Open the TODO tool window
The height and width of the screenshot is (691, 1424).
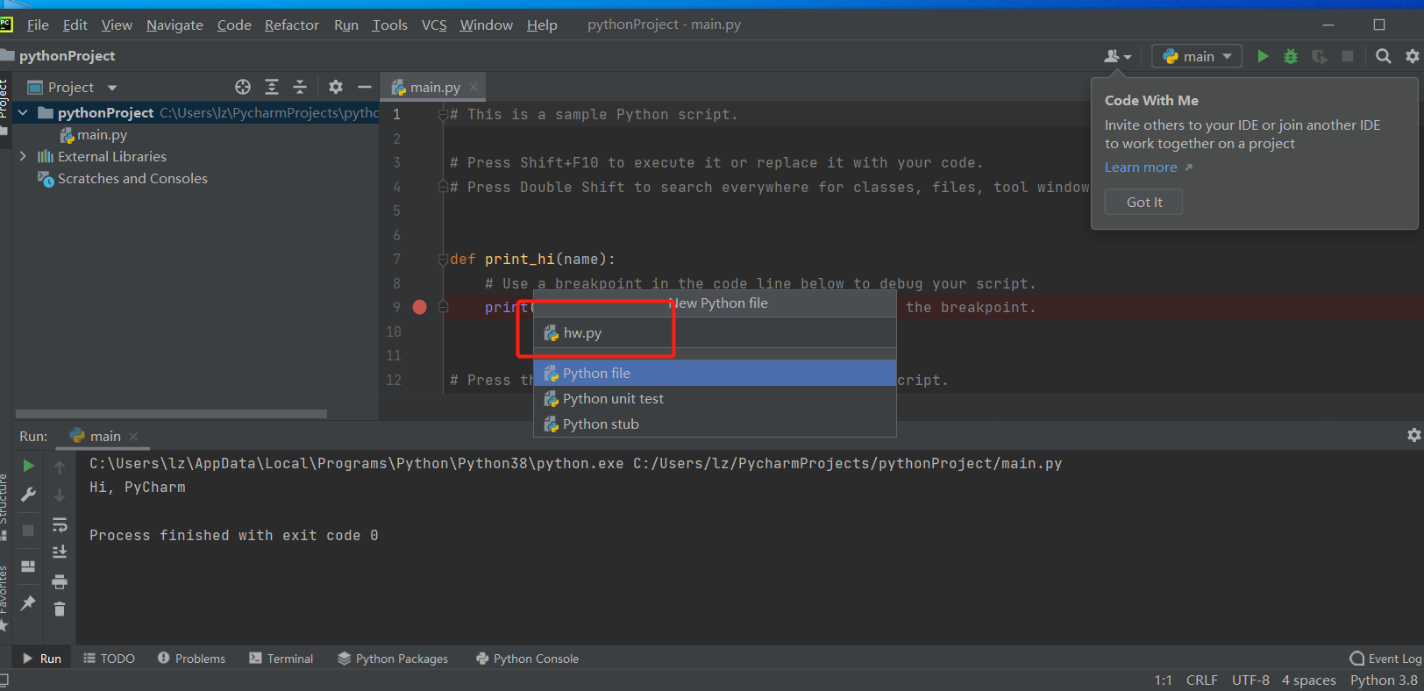tap(109, 659)
